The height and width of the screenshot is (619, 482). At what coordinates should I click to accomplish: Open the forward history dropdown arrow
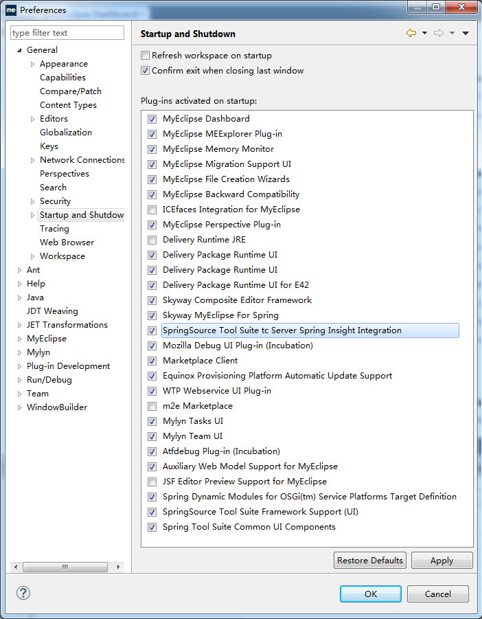point(452,33)
